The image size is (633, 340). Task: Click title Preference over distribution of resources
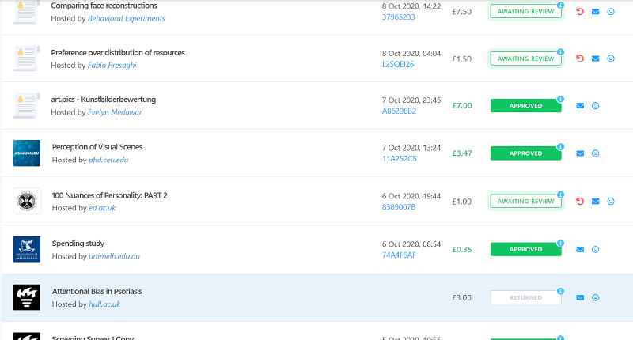click(x=118, y=52)
